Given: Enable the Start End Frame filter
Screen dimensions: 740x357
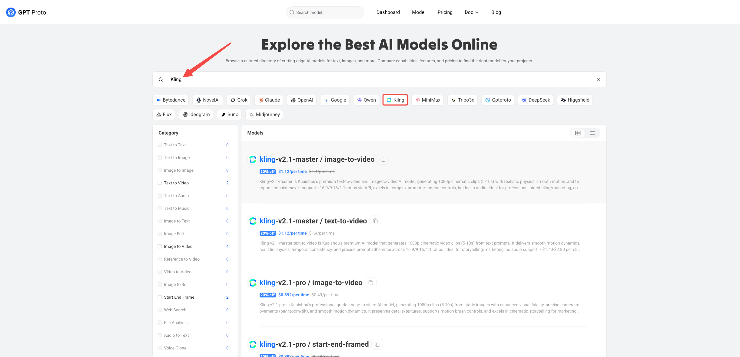Looking at the screenshot, I should tap(160, 297).
